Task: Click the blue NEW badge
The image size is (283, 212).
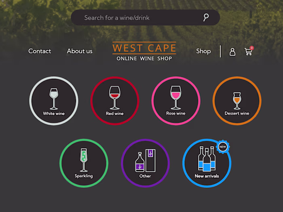Action: [222, 147]
